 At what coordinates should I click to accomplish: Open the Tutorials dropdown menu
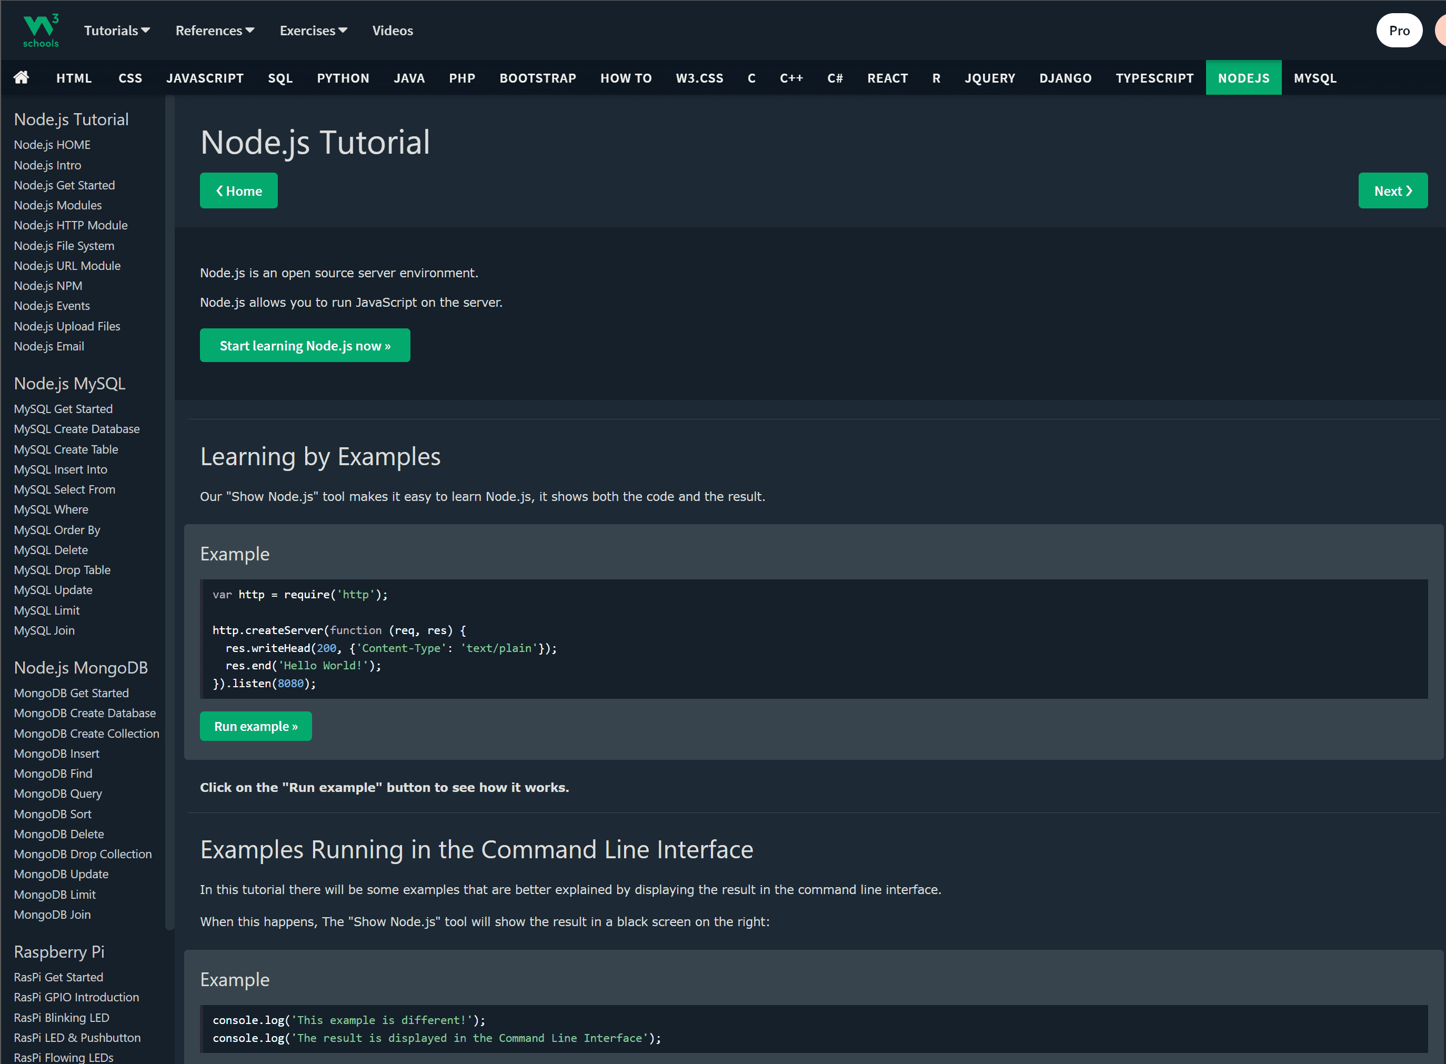117,31
